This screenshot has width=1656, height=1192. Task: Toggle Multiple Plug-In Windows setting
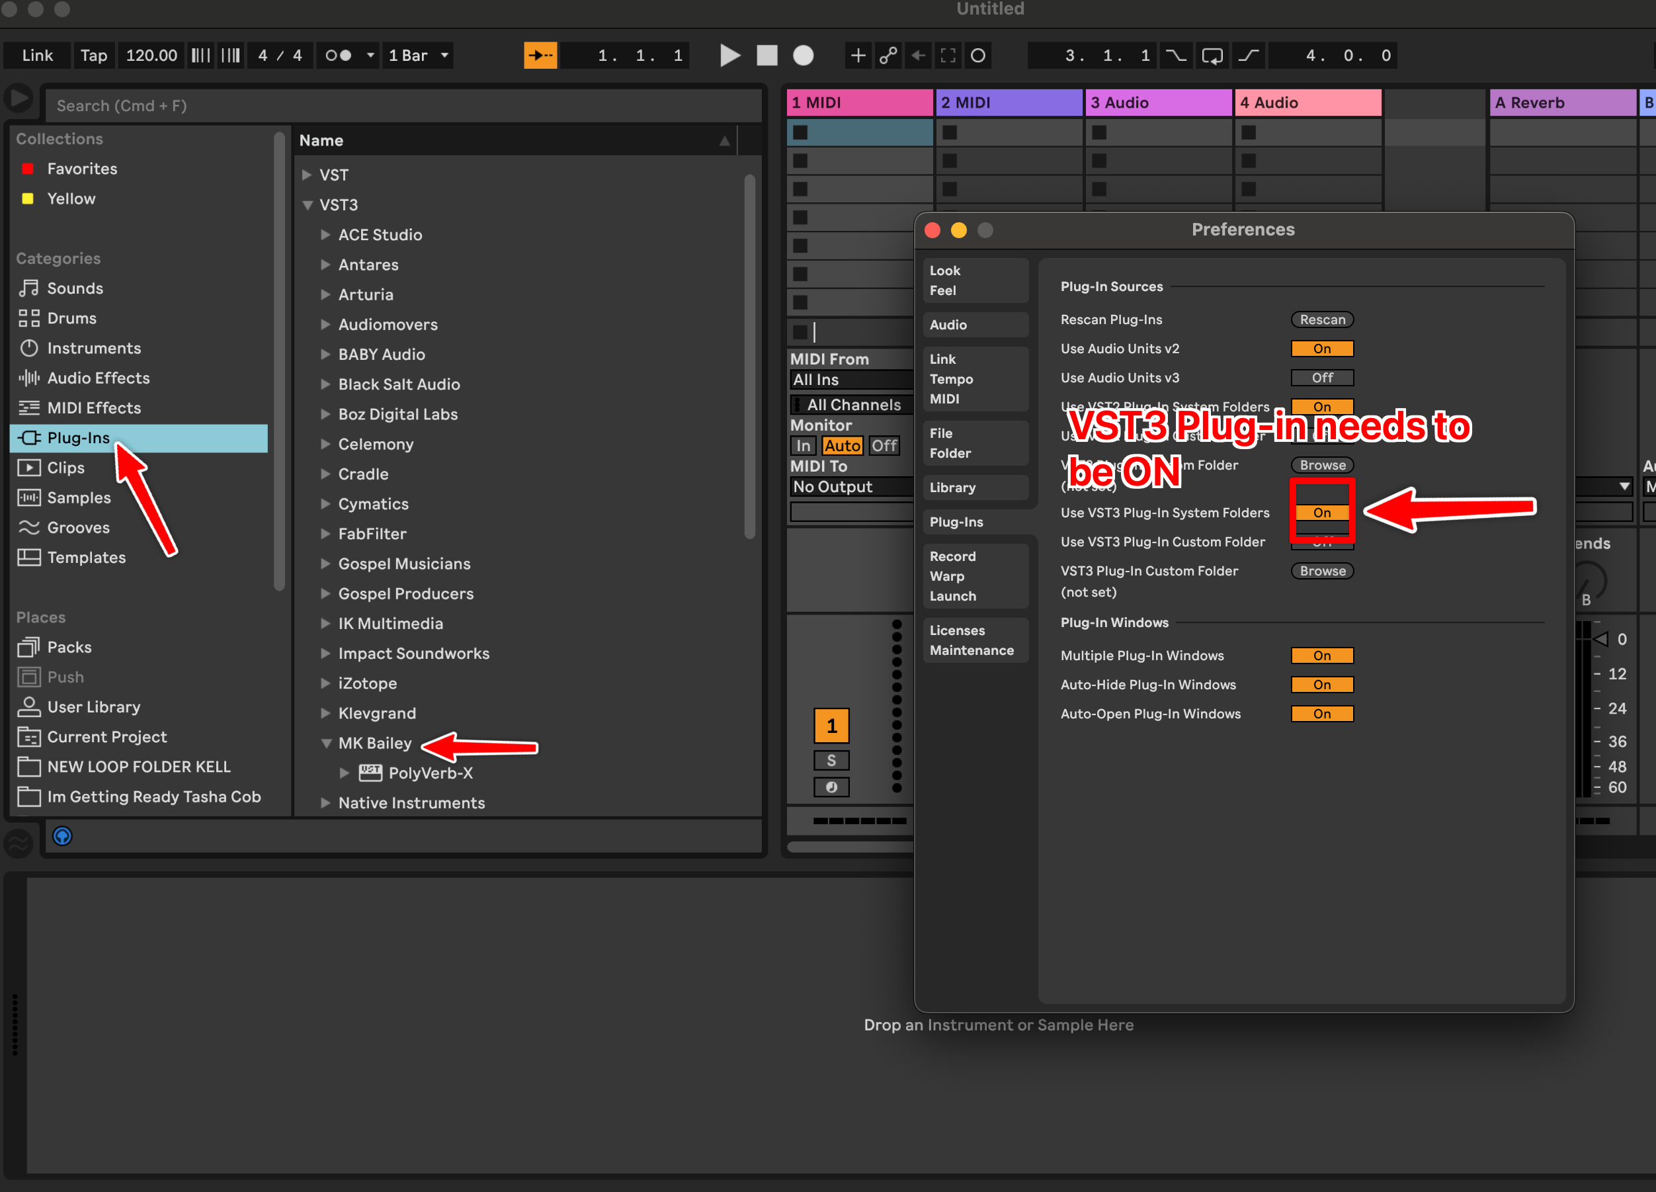tap(1321, 655)
